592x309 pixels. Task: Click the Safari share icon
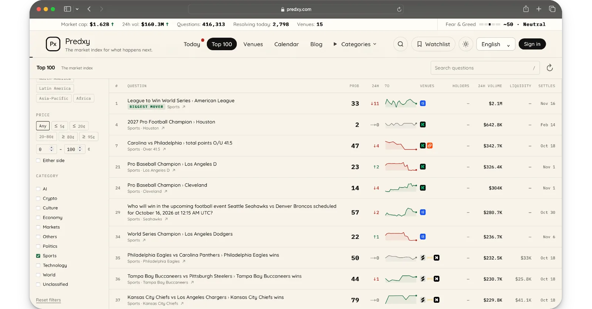(x=526, y=9)
